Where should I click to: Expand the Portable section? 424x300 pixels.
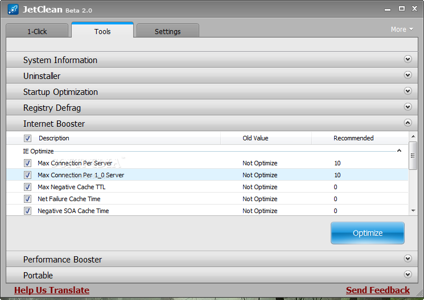pyautogui.click(x=407, y=274)
